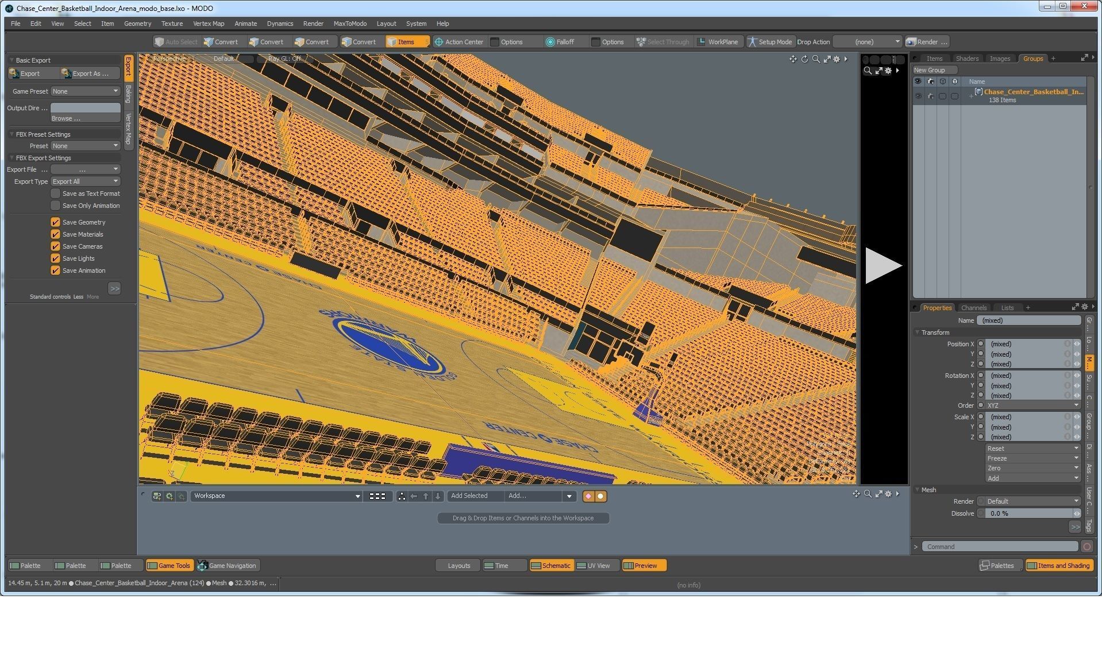Click the viewport move/pan icon
The image size is (1102, 665).
click(793, 59)
